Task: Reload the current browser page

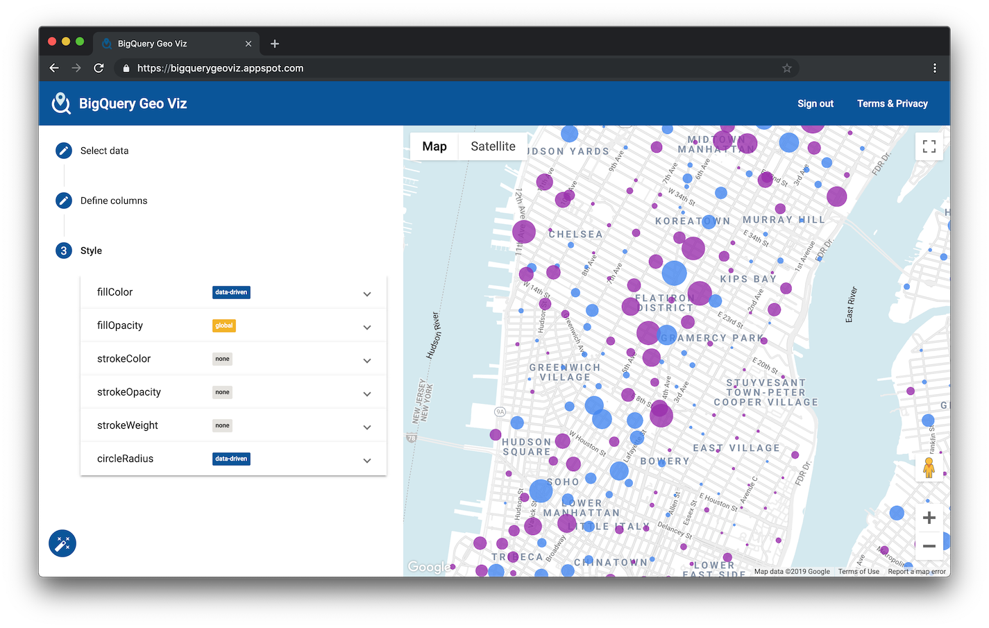Action: [x=99, y=68]
